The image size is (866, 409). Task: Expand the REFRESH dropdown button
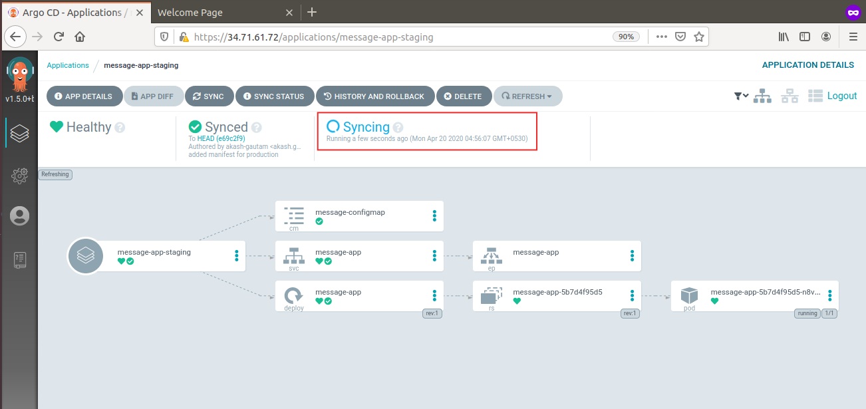(527, 96)
